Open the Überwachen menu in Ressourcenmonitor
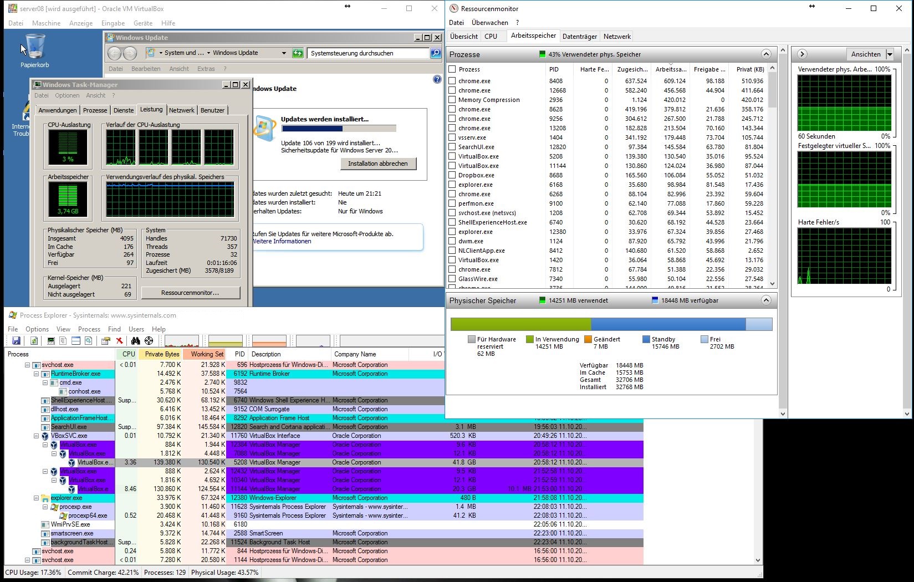Image resolution: width=914 pixels, height=582 pixels. [x=489, y=23]
